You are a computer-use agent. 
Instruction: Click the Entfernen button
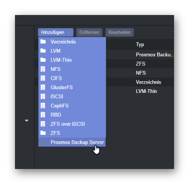point(89,32)
